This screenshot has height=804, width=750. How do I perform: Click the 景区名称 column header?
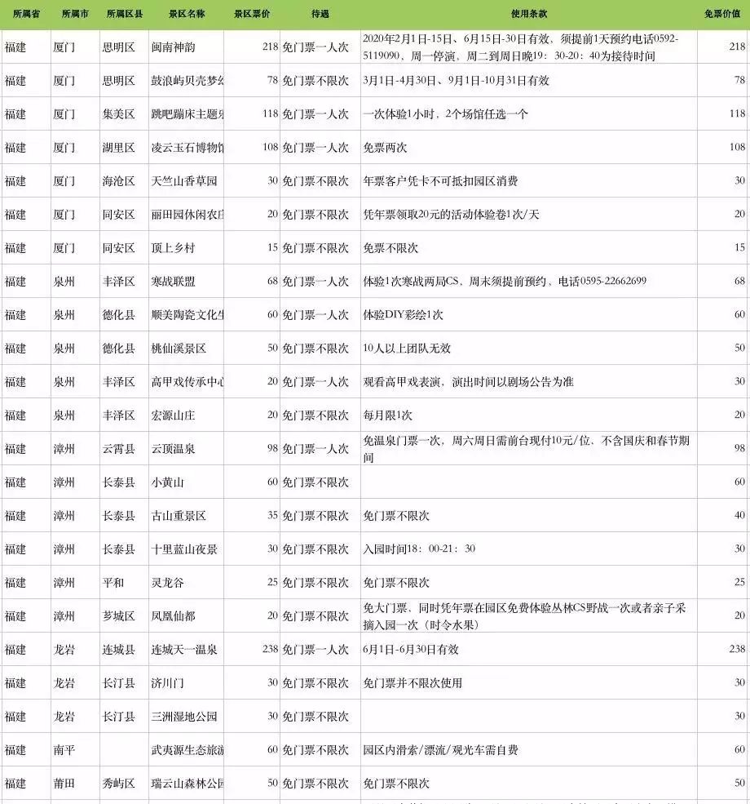187,14
